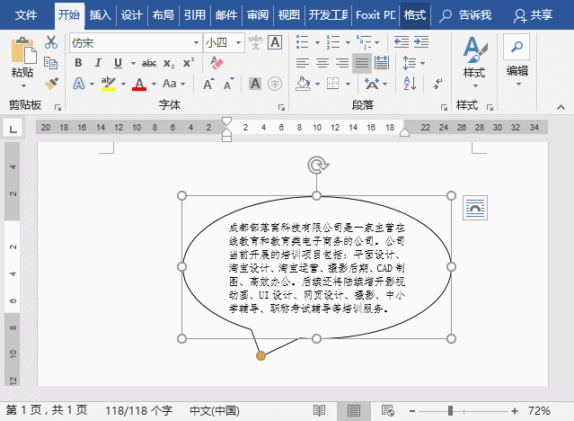Image resolution: width=574 pixels, height=421 pixels.
Task: Click the Share (共享) button
Action: coord(533,15)
